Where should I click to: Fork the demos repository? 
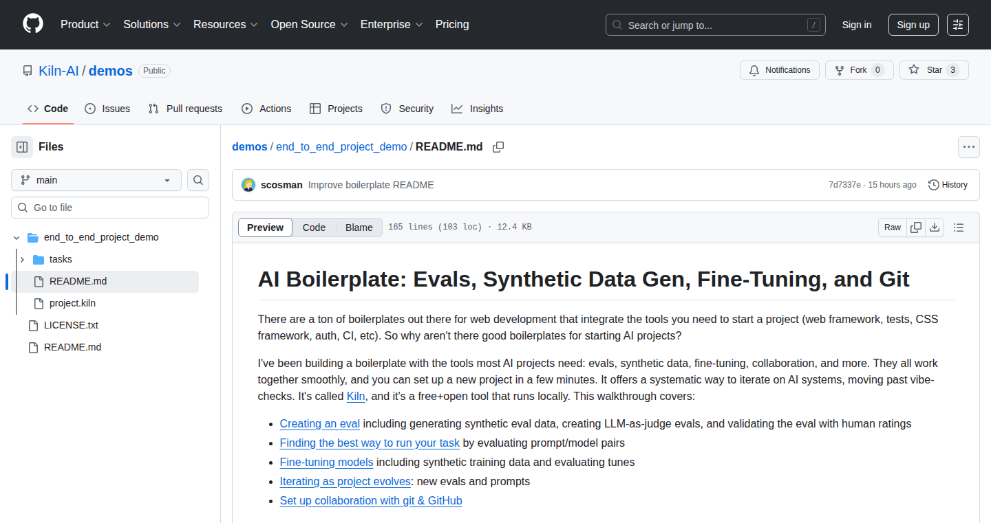859,70
